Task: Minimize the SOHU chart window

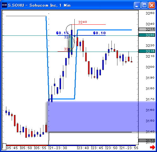Action: 137,5
